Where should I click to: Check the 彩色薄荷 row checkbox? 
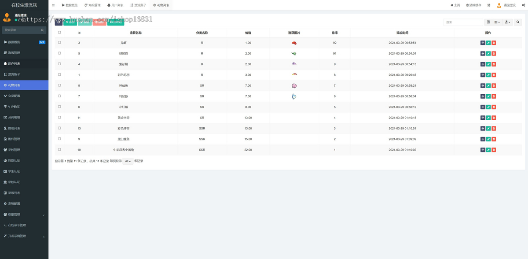tap(59, 128)
